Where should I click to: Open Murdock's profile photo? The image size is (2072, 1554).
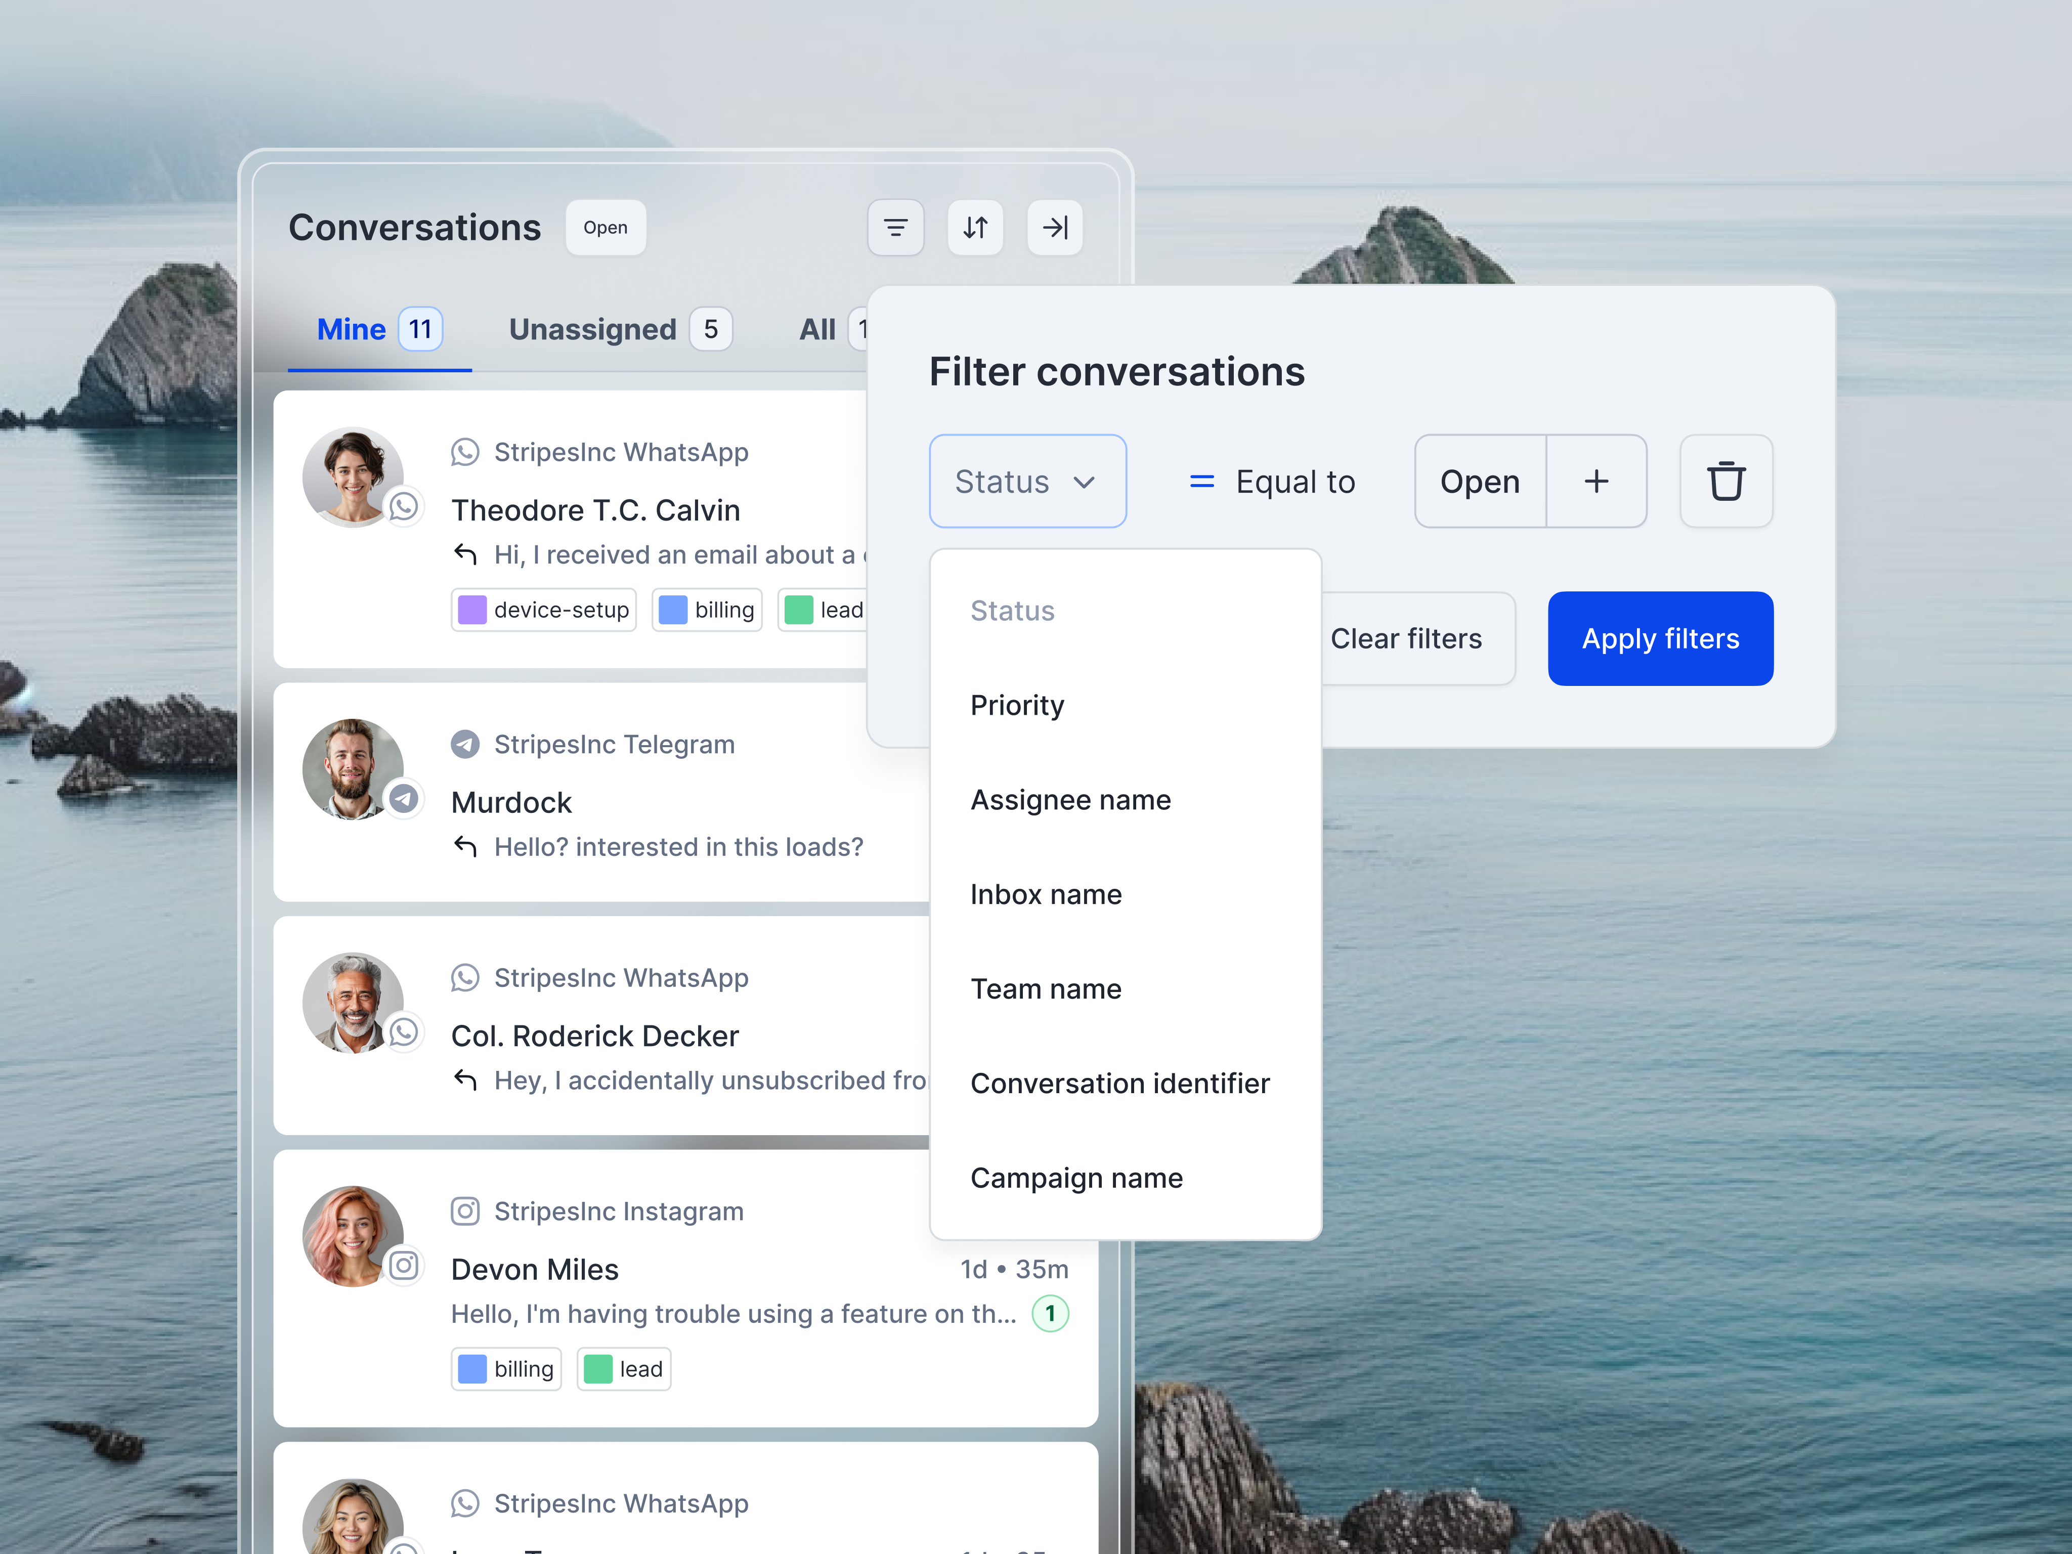353,769
